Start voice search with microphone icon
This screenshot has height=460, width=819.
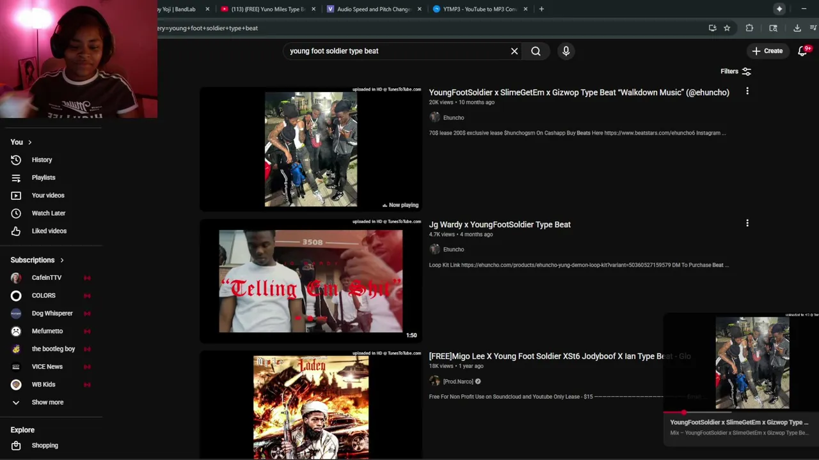point(566,51)
